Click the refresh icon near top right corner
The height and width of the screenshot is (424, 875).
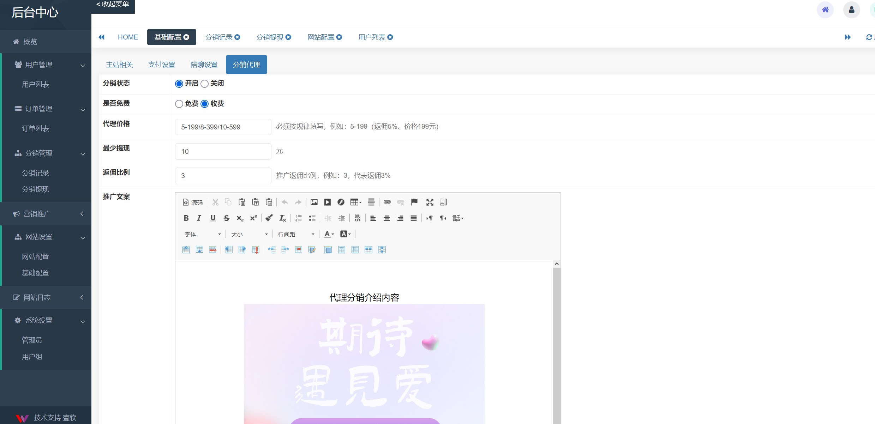(869, 37)
